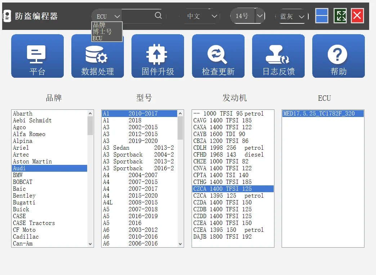The height and width of the screenshot is (275, 376).
Task: Open the 平台 platform tile
Action: pyautogui.click(x=37, y=56)
